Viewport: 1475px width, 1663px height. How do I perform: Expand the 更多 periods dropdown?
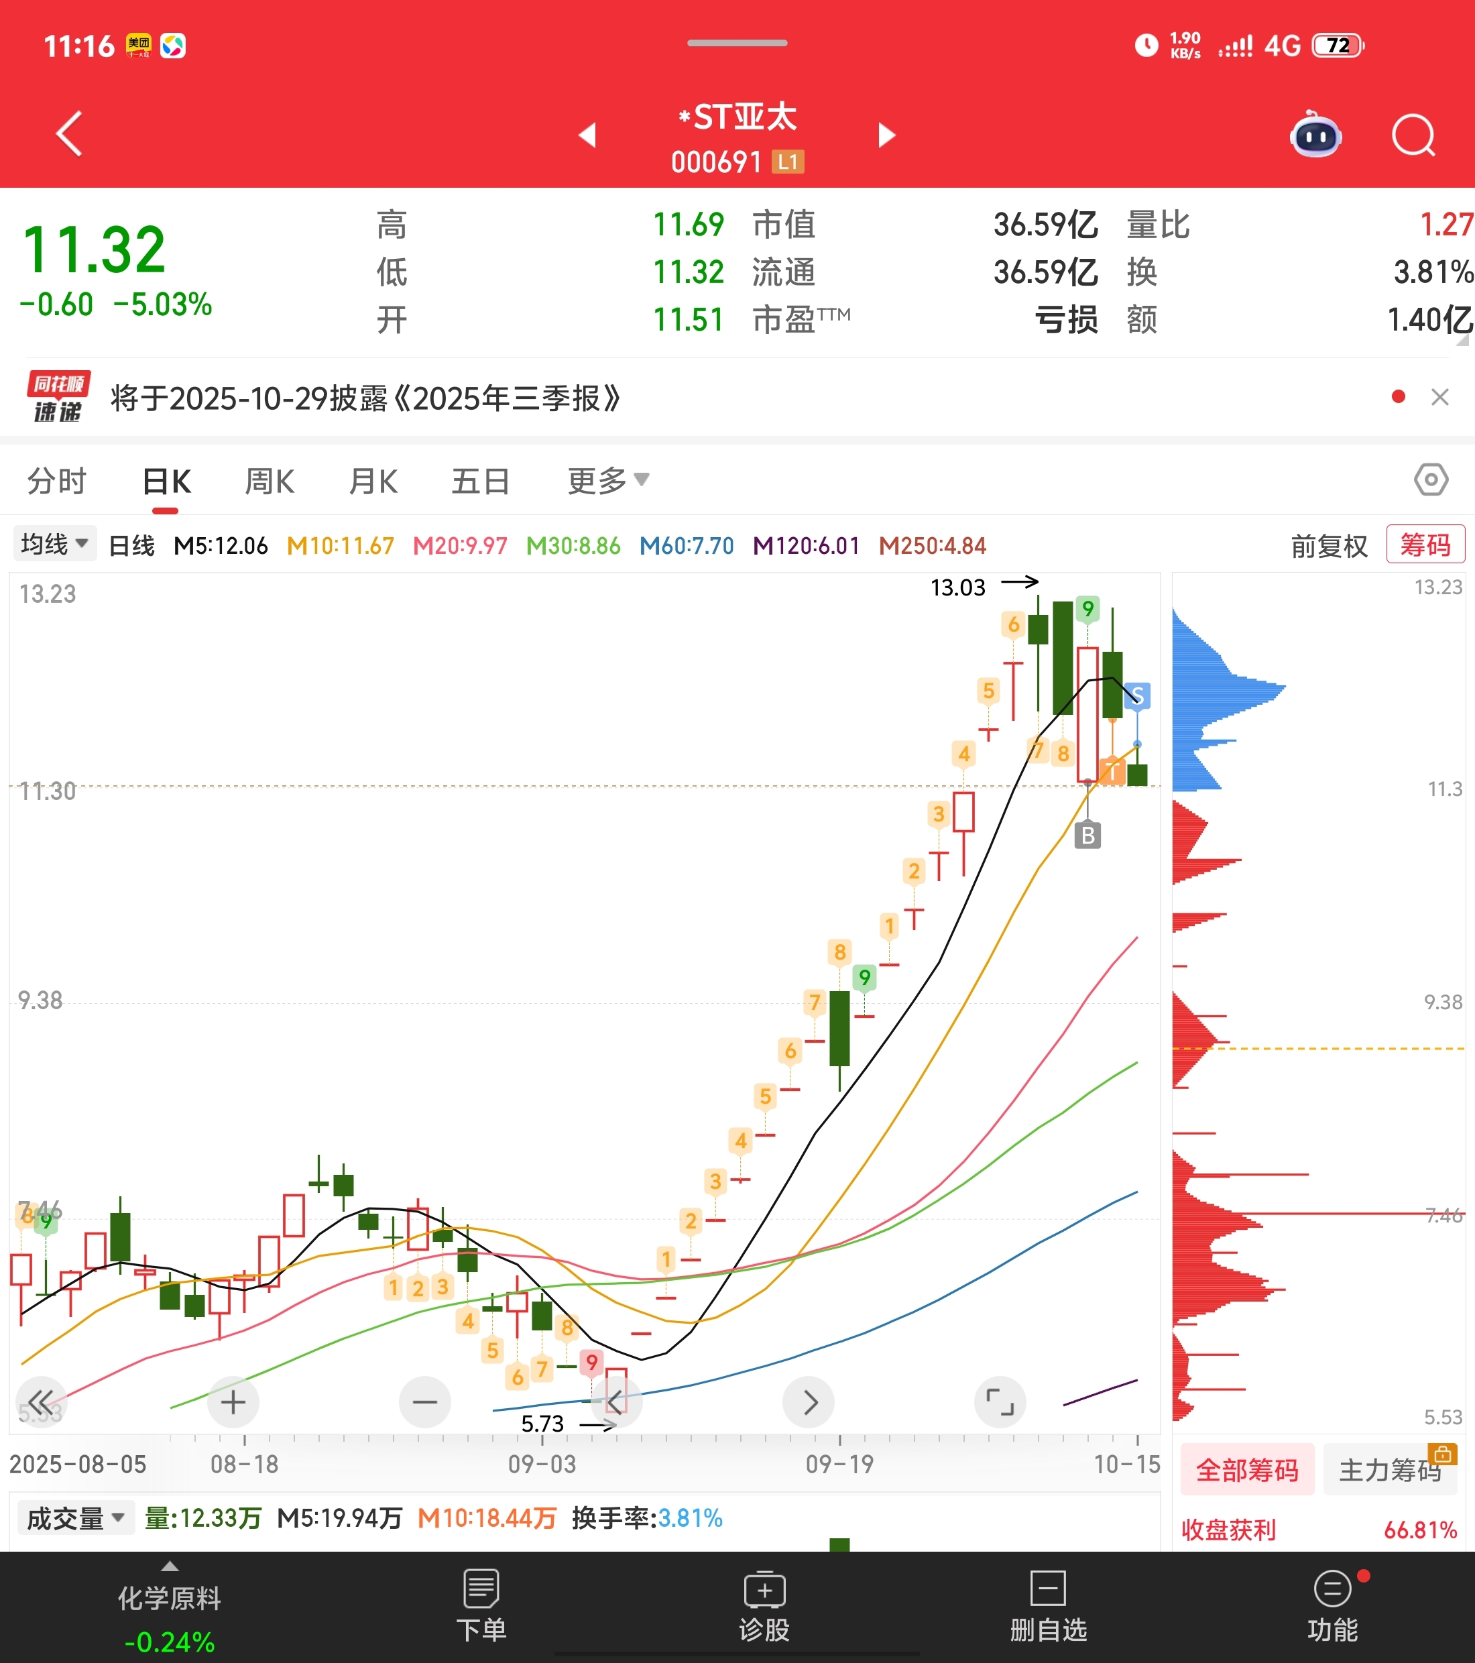coord(607,481)
